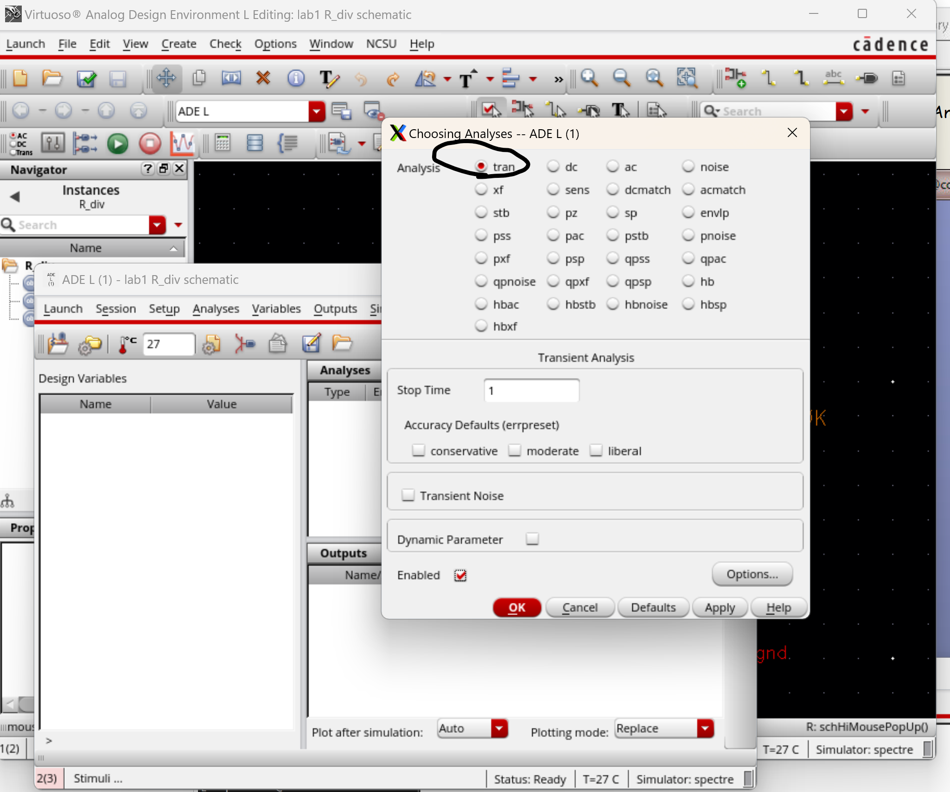Viewport: 950px width, 792px height.
Task: Select the dc analysis radio button
Action: tap(553, 167)
